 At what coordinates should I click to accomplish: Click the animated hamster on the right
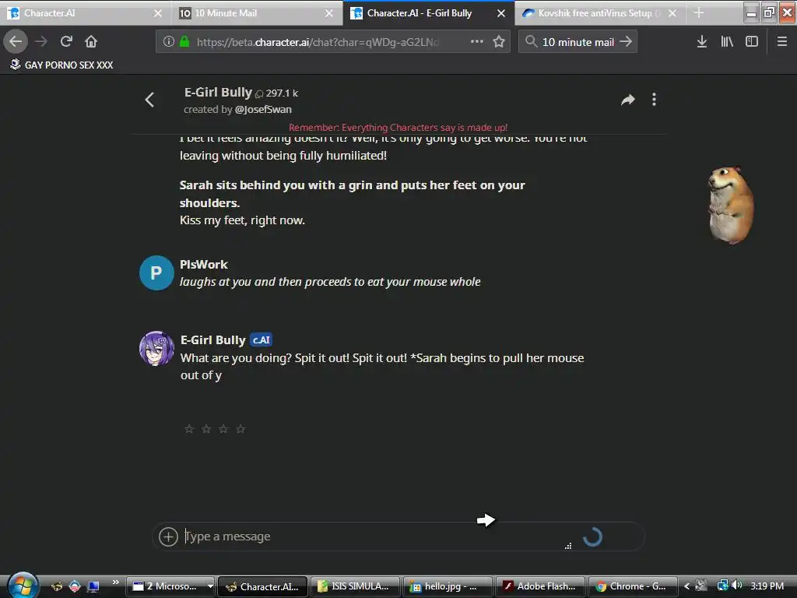point(731,205)
